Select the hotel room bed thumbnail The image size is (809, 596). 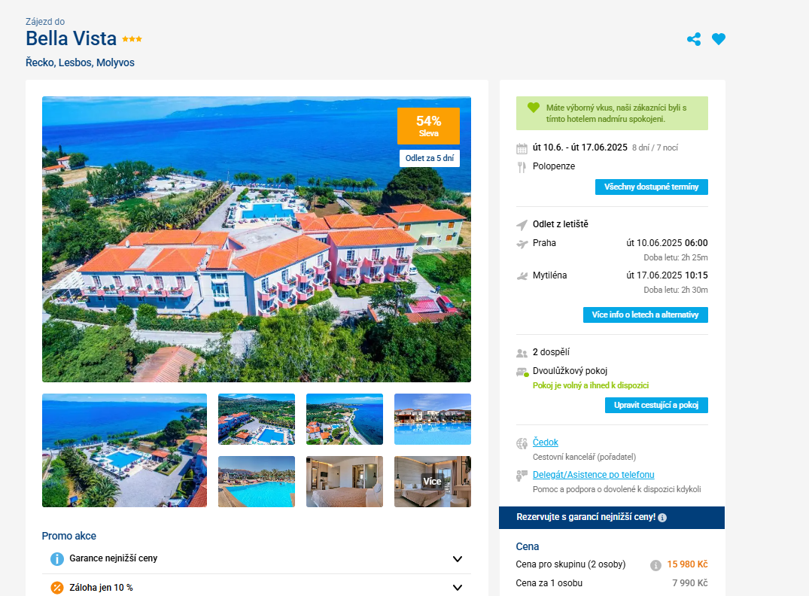tap(345, 482)
